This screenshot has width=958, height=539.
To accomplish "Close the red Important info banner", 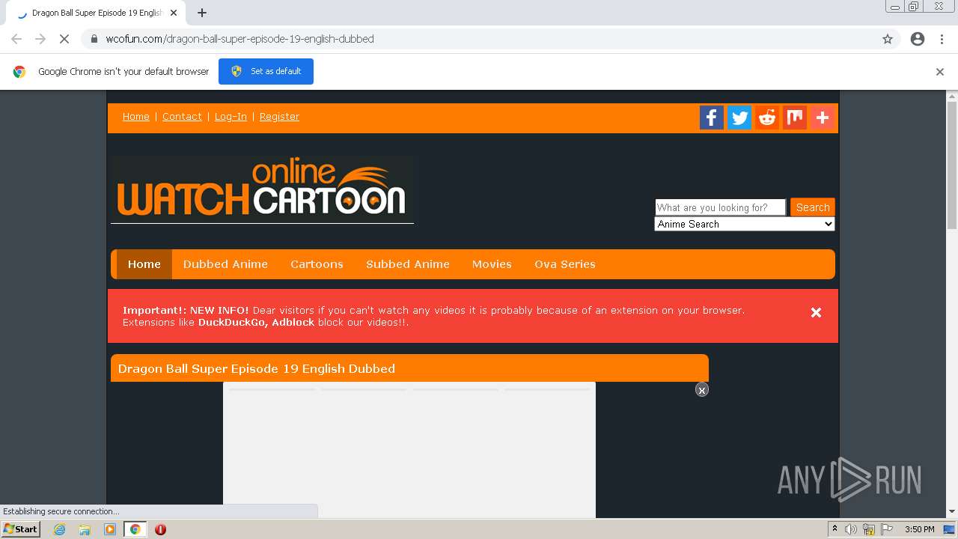I will pyautogui.click(x=817, y=313).
